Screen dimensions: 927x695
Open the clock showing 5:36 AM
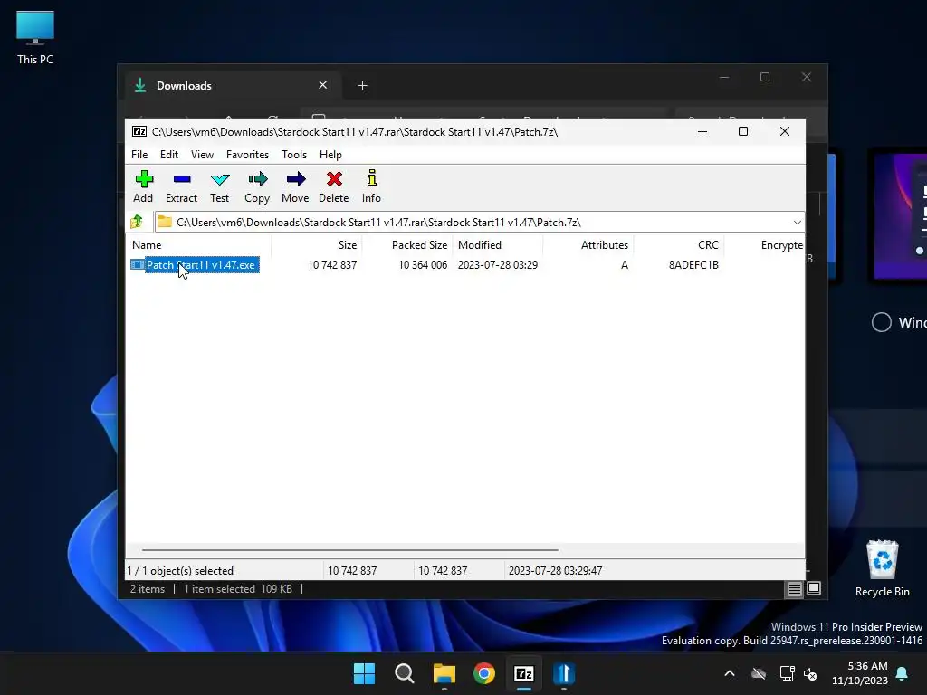tap(860, 673)
